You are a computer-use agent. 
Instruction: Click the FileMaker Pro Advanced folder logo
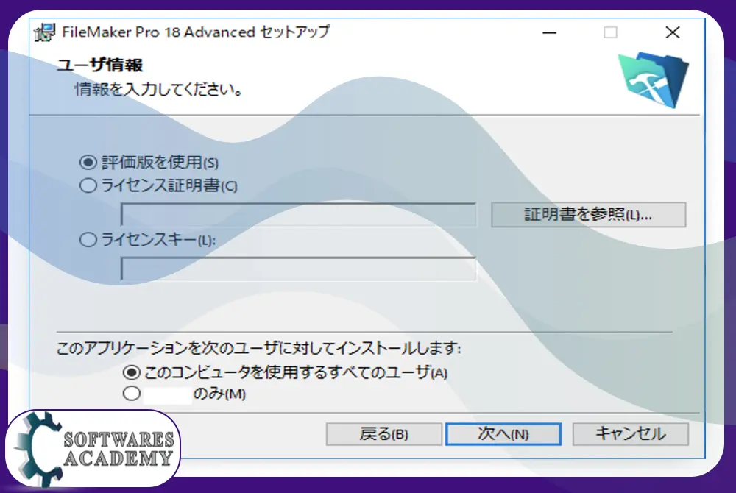click(x=654, y=80)
